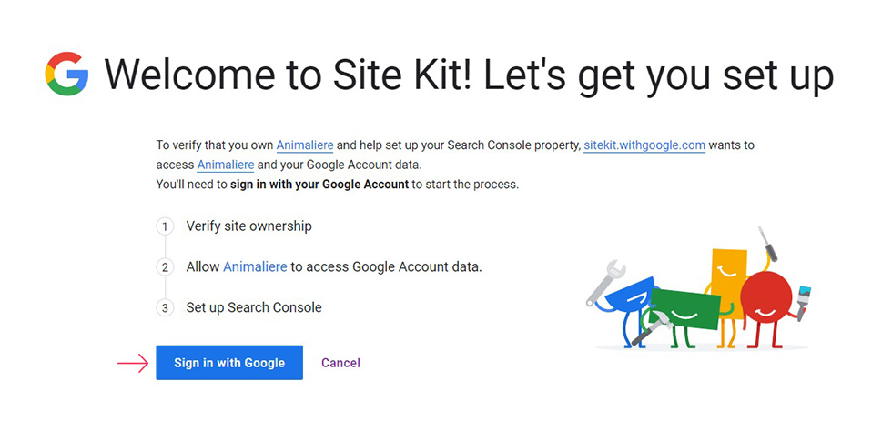Select the step 3 number circle
Screen dimensions: 882x441
165,308
